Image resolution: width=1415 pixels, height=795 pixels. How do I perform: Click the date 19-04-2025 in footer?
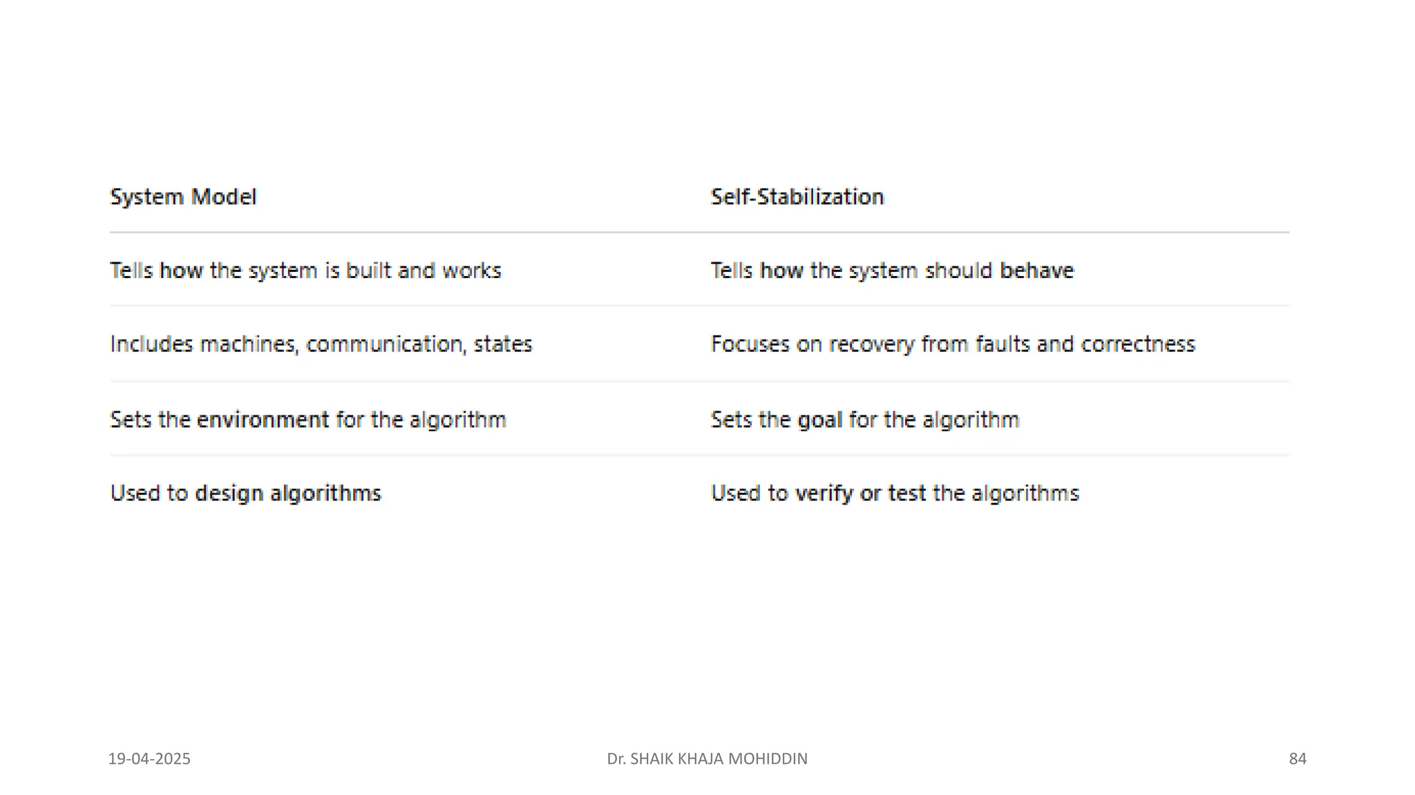click(x=149, y=758)
